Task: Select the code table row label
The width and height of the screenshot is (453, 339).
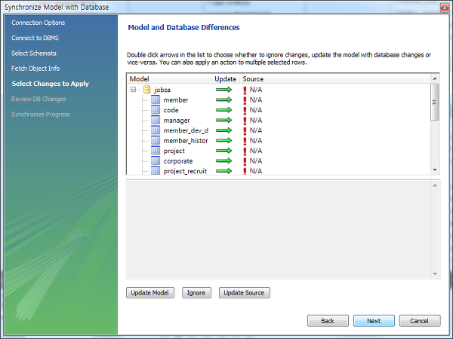Action: (171, 110)
